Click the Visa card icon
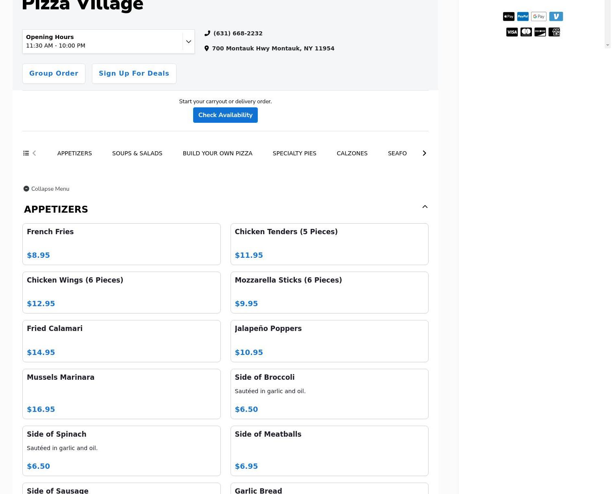614x494 pixels. coord(512,32)
